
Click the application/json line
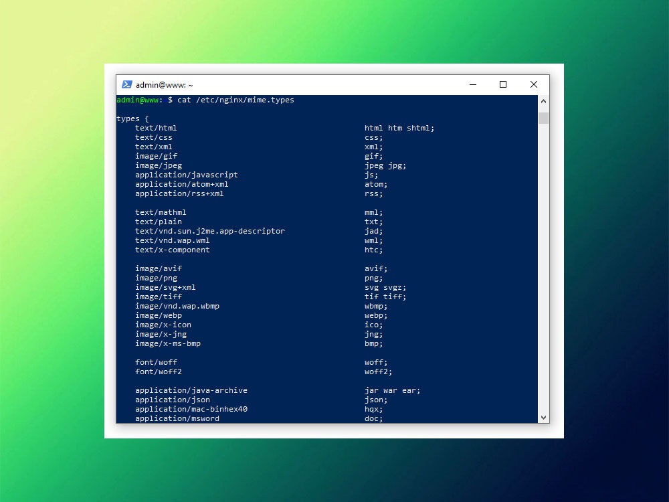pyautogui.click(x=172, y=400)
